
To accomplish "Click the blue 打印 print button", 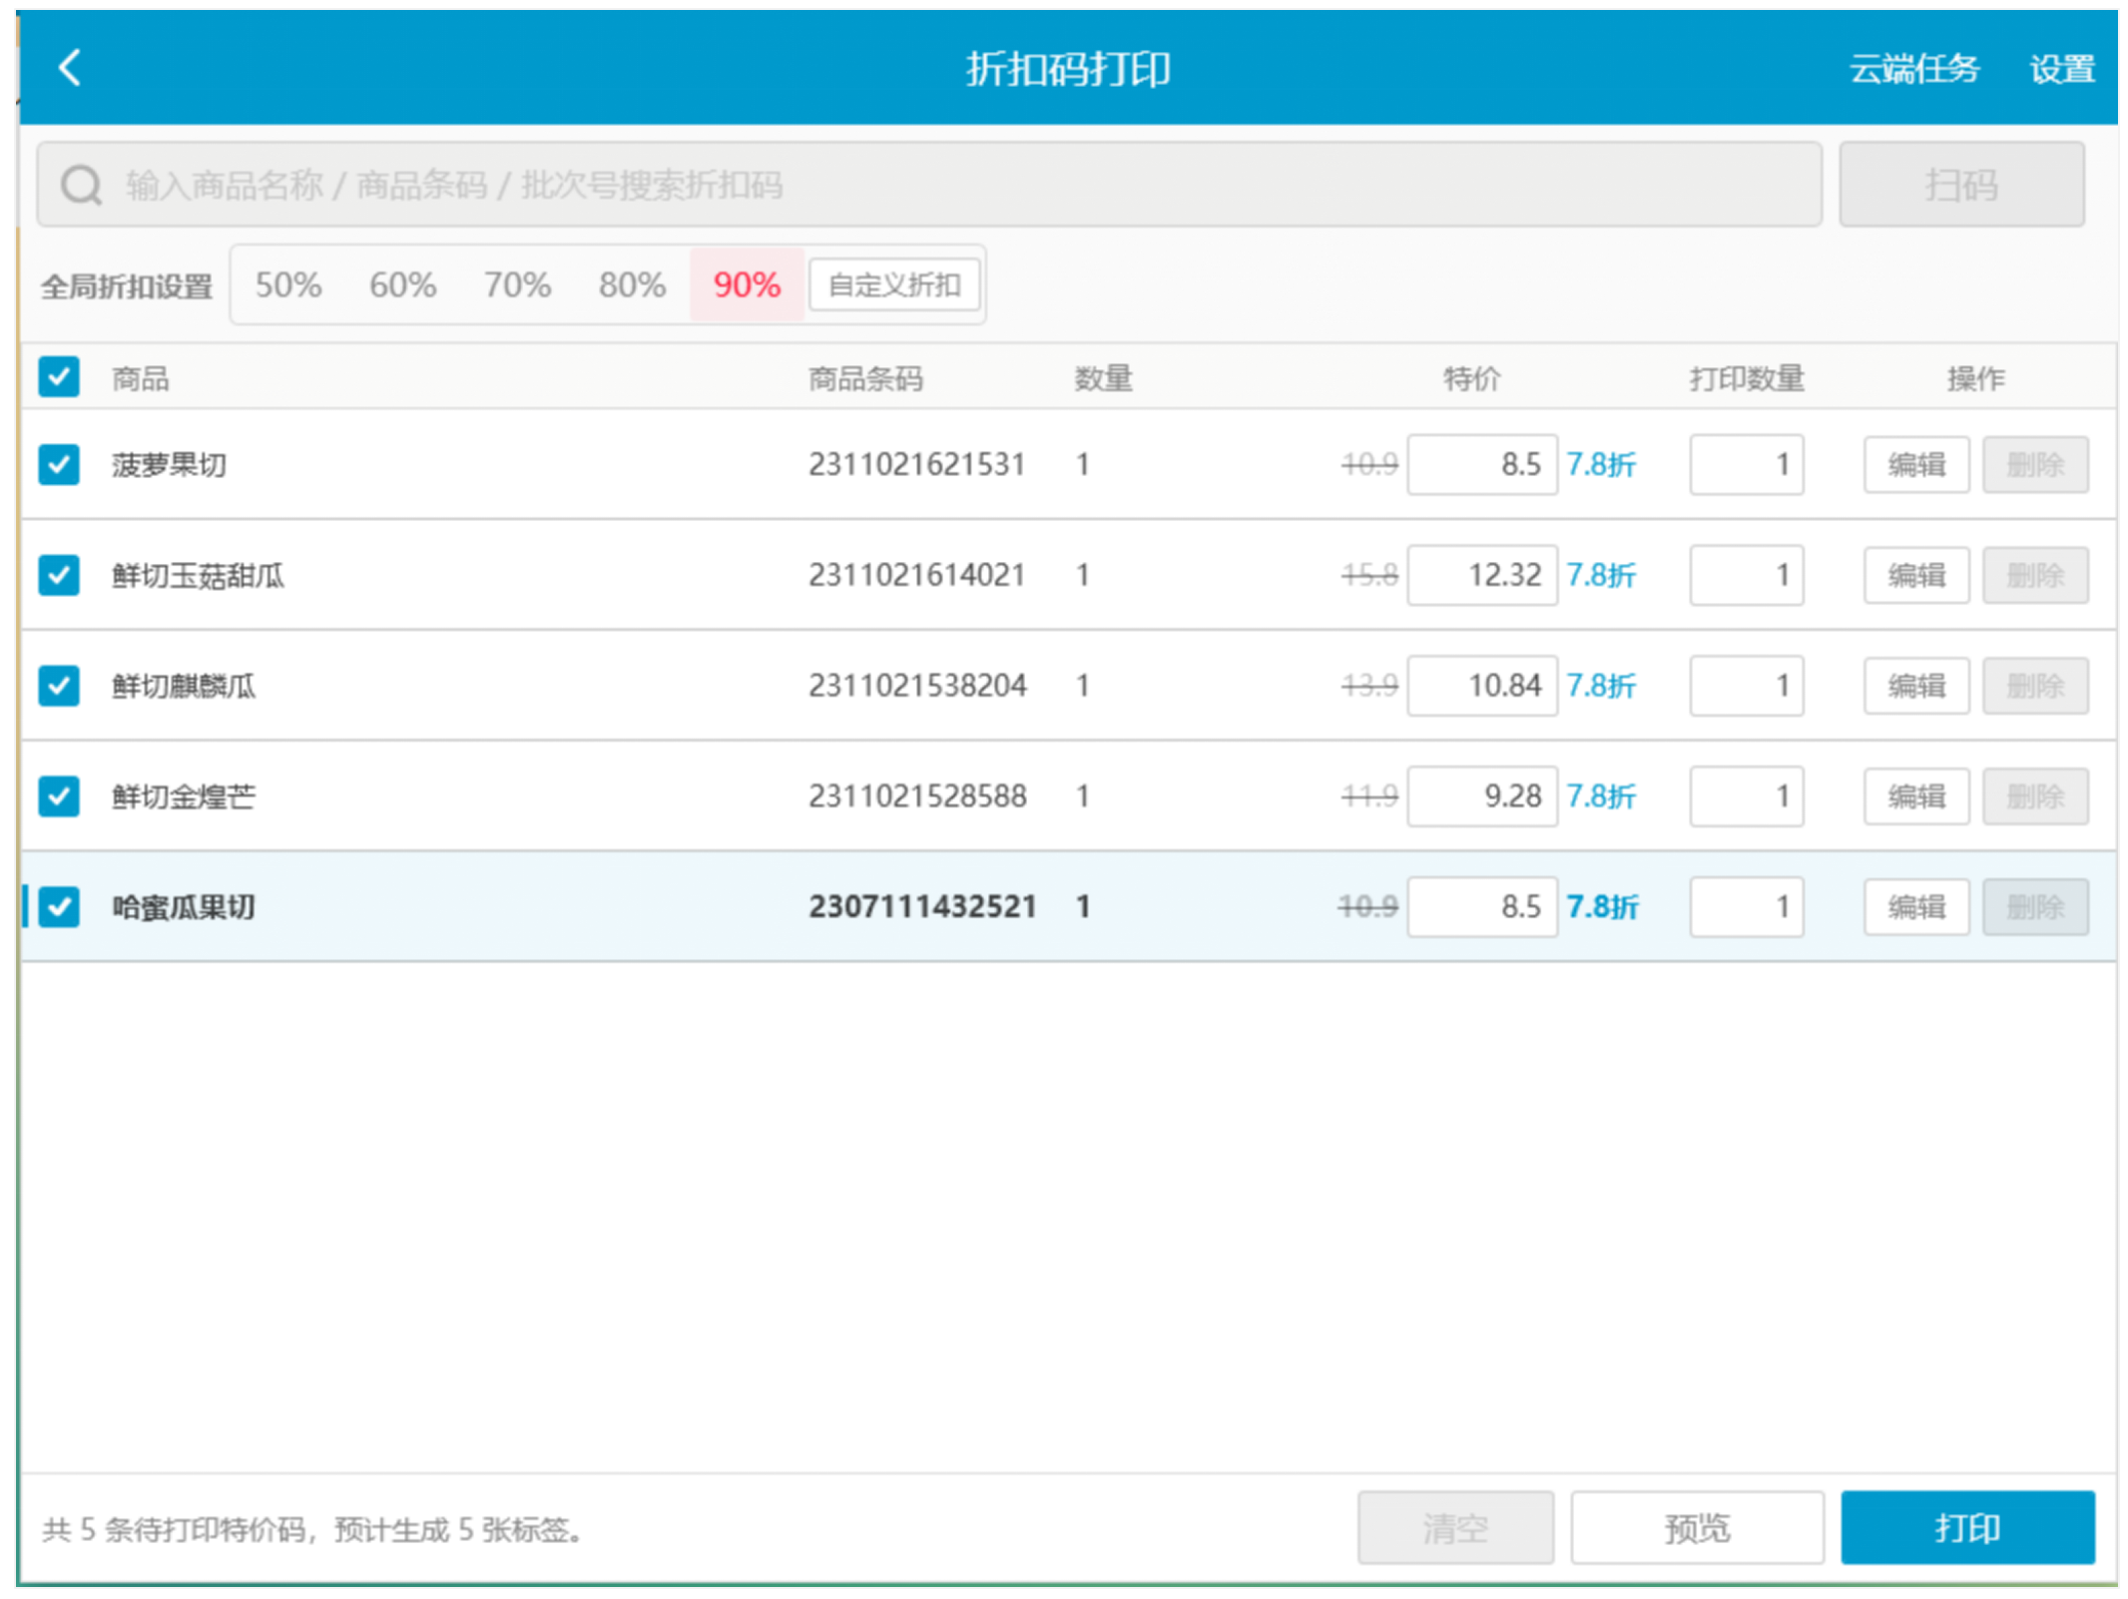I will [x=1967, y=1527].
